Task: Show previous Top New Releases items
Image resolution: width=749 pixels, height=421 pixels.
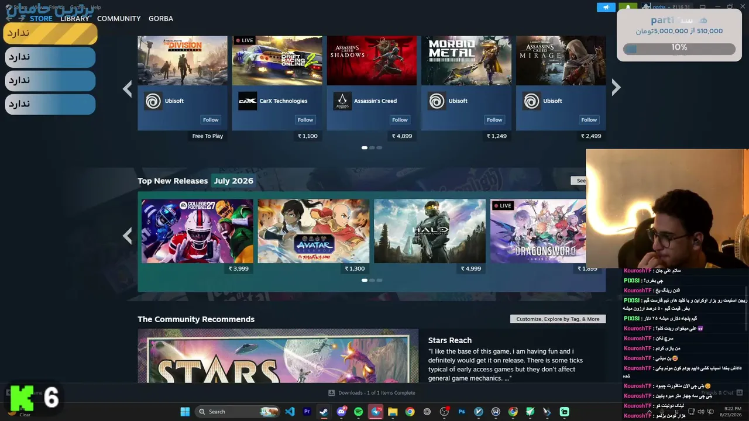Action: click(x=128, y=236)
